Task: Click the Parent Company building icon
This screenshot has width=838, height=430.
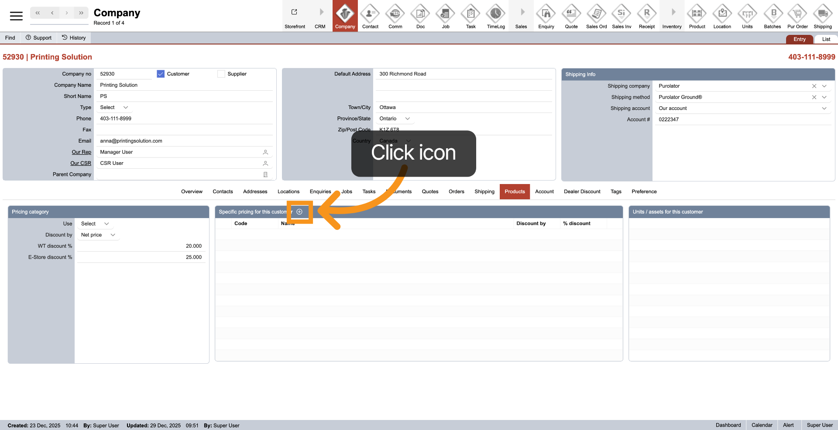Action: click(265, 174)
